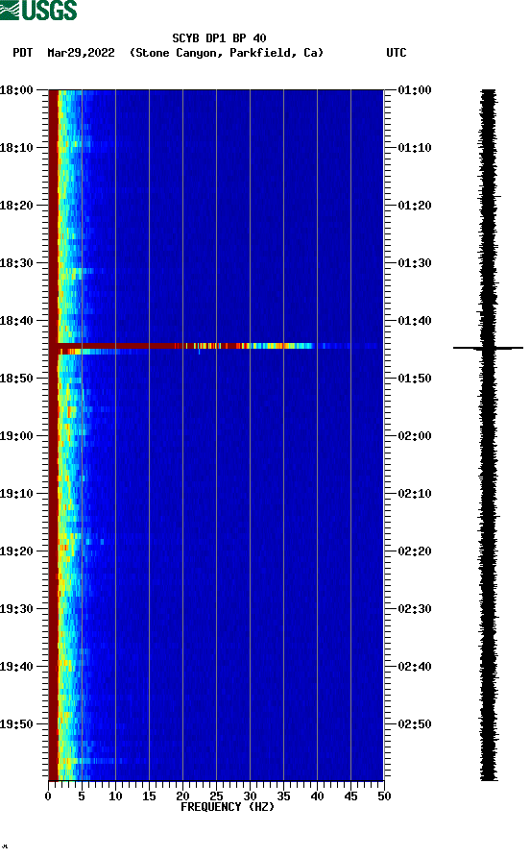Click the 15 Hz frequency tick label
This screenshot has width=530, height=857.
pyautogui.click(x=149, y=796)
